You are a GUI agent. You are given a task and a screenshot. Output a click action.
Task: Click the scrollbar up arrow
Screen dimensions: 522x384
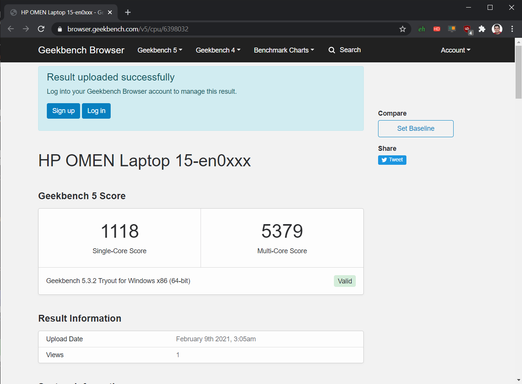(x=519, y=42)
